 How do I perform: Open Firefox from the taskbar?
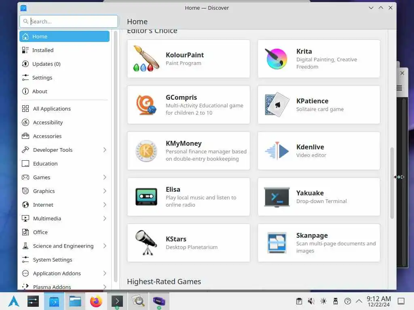pyautogui.click(x=96, y=301)
